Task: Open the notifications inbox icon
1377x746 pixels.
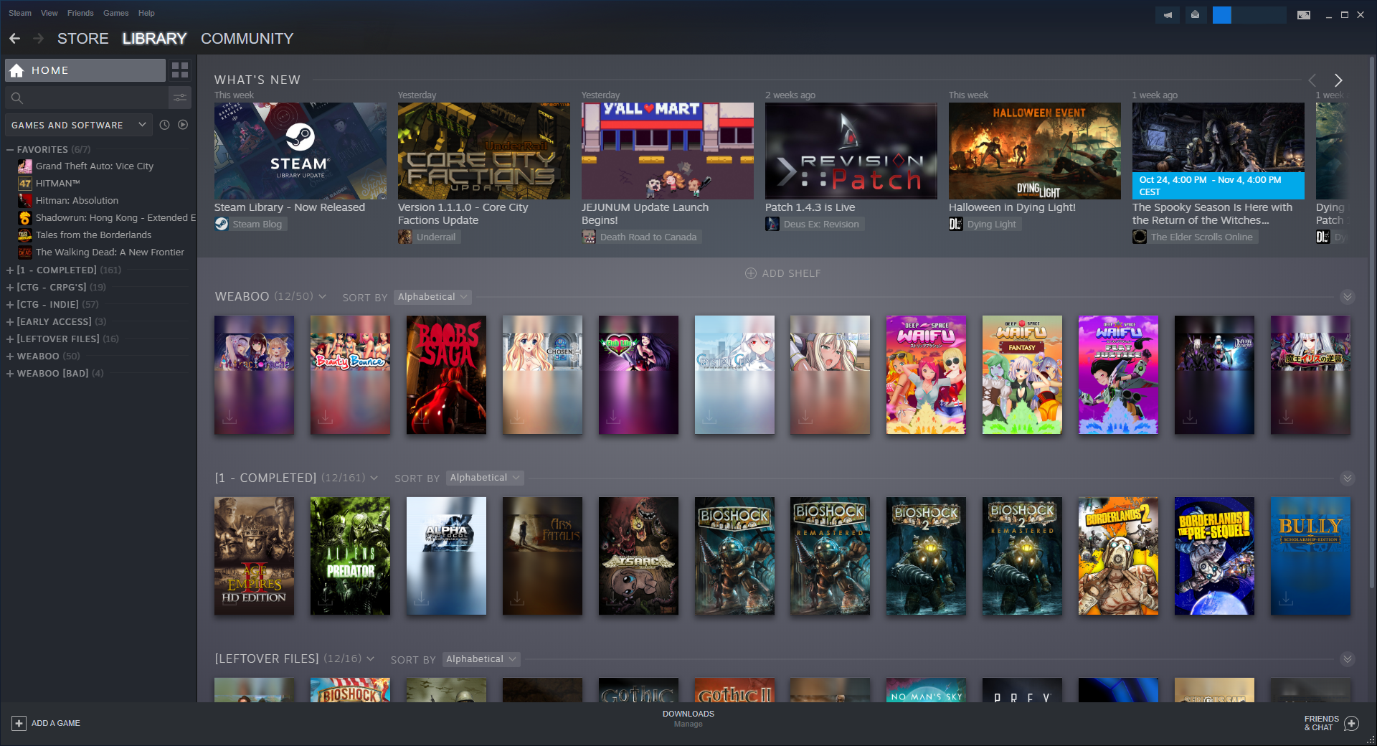Action: pos(1195,15)
